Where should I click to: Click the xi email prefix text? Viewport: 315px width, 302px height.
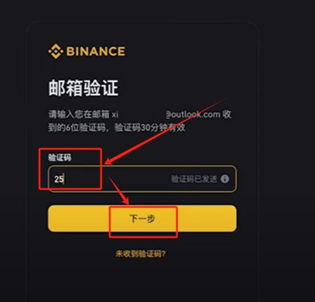pyautogui.click(x=115, y=114)
